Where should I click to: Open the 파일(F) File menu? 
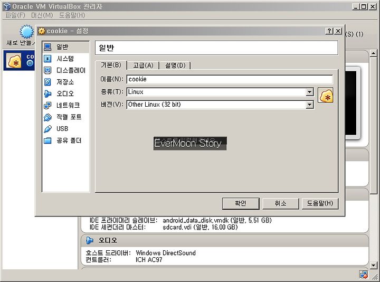click(x=15, y=15)
